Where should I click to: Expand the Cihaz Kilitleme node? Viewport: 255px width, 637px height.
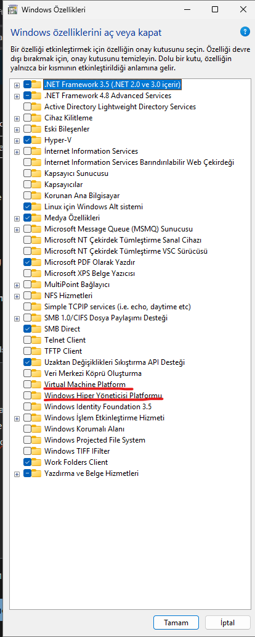17,119
